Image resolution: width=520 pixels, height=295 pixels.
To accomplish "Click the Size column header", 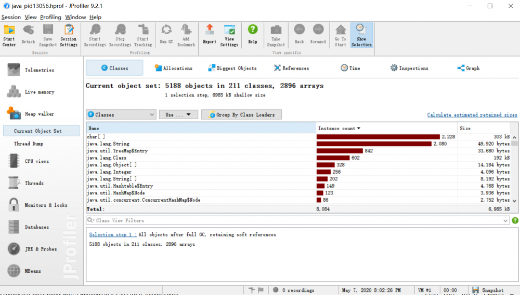I will [x=484, y=129].
